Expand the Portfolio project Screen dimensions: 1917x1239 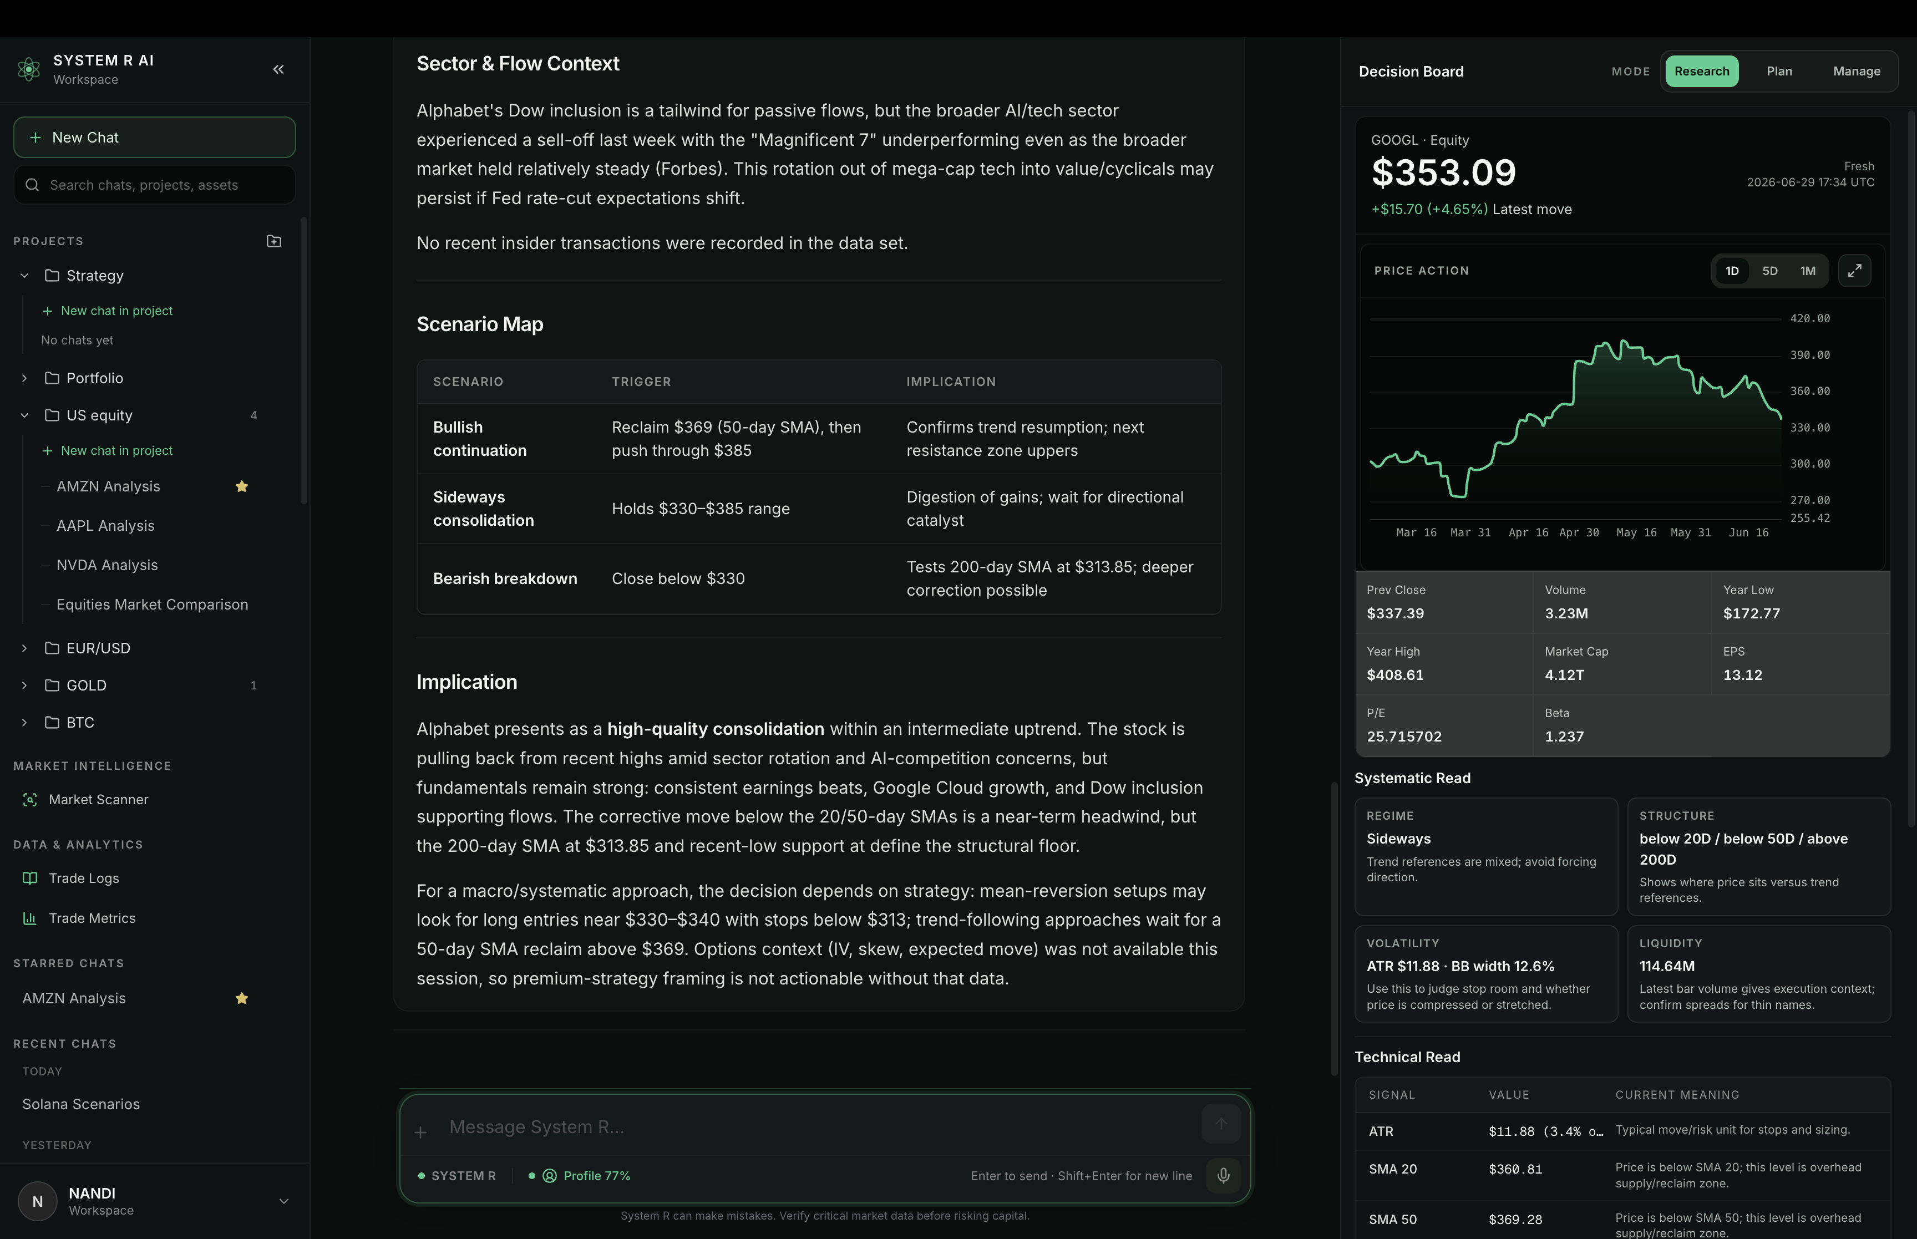pos(24,378)
